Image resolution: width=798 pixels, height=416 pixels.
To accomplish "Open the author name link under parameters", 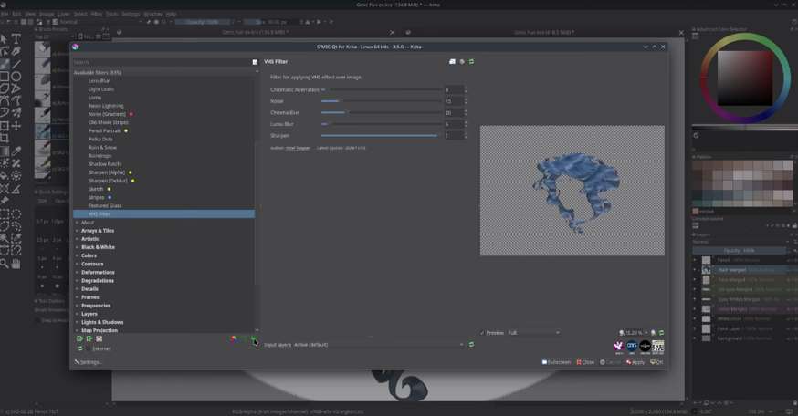I will (x=298, y=148).
